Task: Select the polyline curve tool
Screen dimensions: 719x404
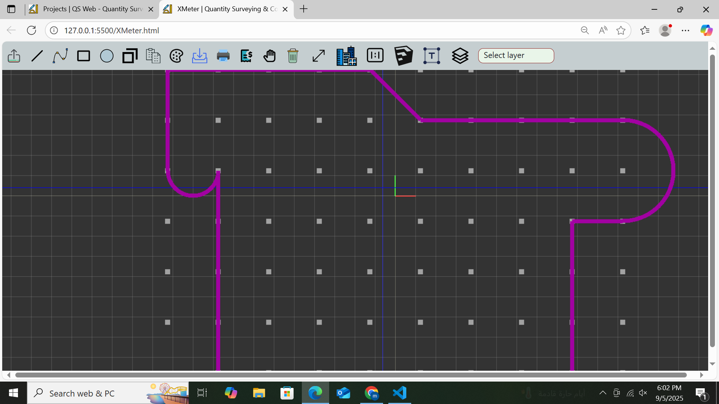Action: (x=60, y=56)
